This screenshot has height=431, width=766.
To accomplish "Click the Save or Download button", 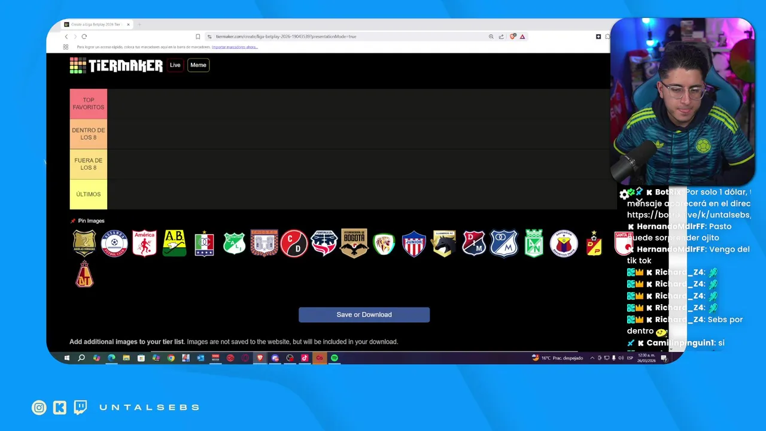I will pos(364,315).
